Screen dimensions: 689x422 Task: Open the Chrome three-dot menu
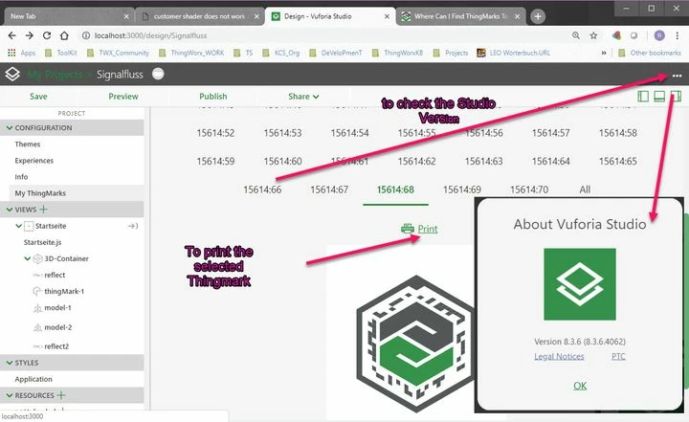click(678, 35)
